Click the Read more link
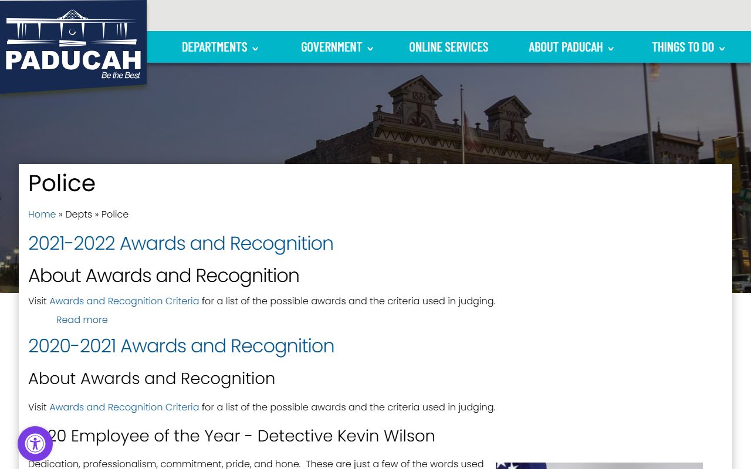 pos(82,320)
